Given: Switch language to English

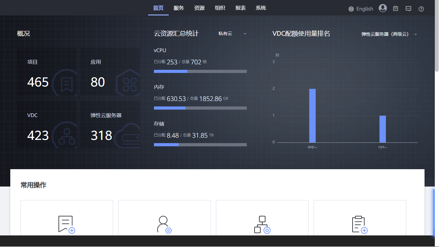Looking at the screenshot, I should (364, 9).
